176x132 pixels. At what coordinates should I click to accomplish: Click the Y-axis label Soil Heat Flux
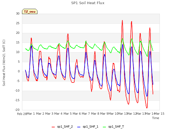pos(4,63)
